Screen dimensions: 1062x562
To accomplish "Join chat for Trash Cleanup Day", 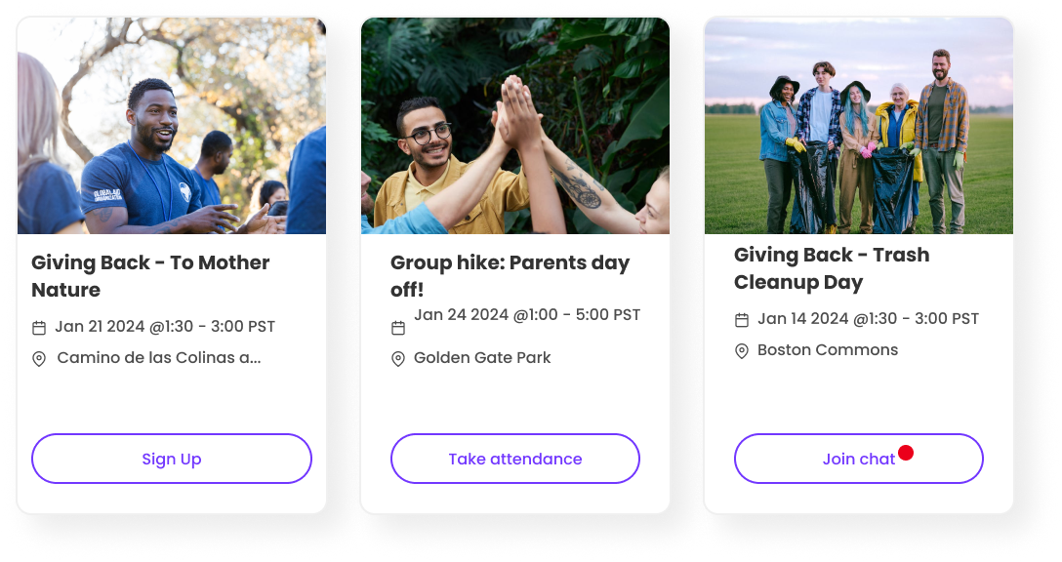I will point(858,459).
